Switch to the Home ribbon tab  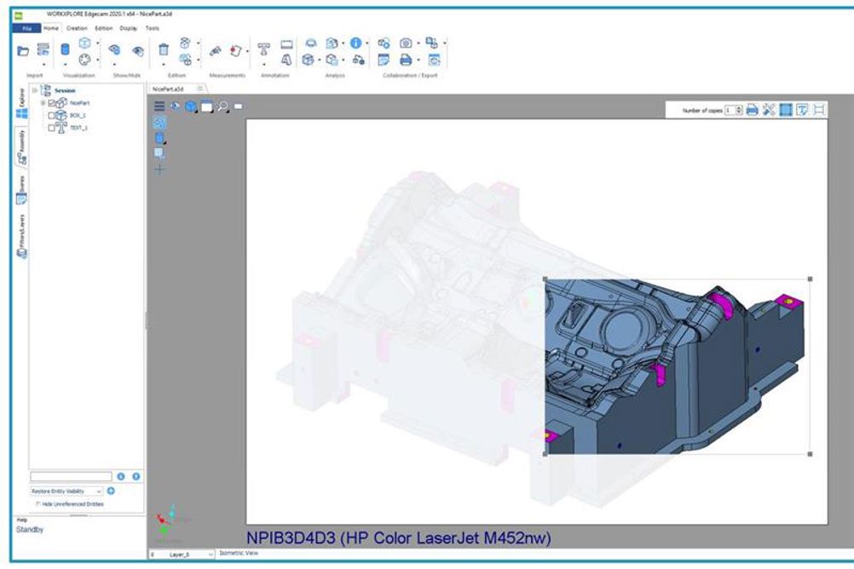tap(51, 28)
